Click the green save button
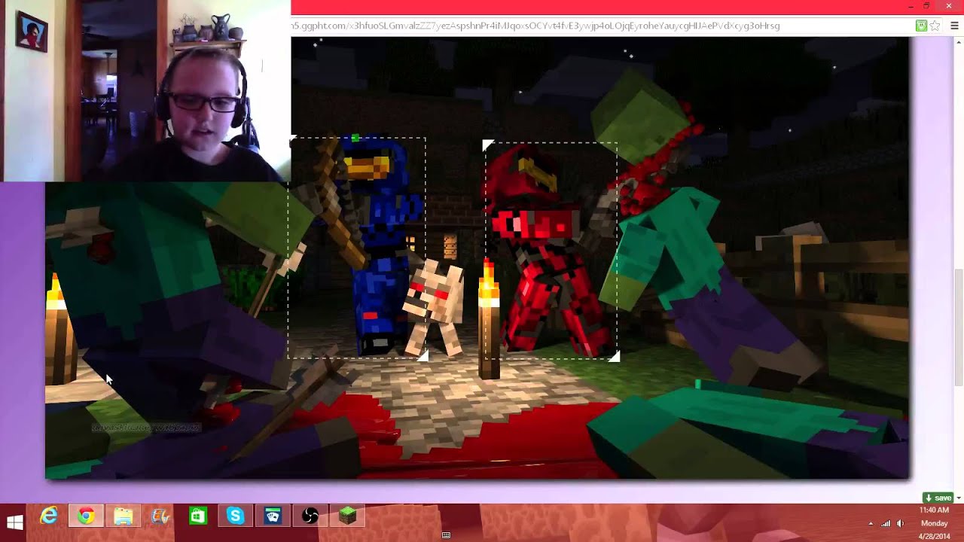Viewport: 964px width, 542px height. [938, 498]
